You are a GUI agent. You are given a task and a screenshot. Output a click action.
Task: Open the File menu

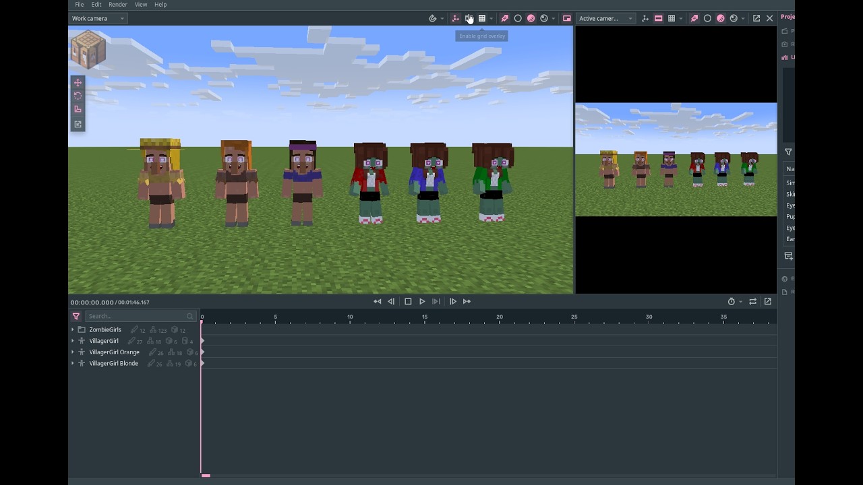[x=80, y=5]
